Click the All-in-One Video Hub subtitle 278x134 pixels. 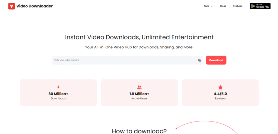pyautogui.click(x=139, y=47)
